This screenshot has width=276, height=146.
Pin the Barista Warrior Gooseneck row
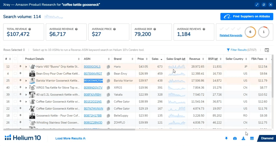point(20,81)
